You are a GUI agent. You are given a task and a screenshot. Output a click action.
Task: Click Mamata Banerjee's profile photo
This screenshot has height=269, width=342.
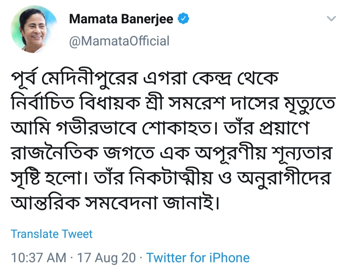point(34,29)
